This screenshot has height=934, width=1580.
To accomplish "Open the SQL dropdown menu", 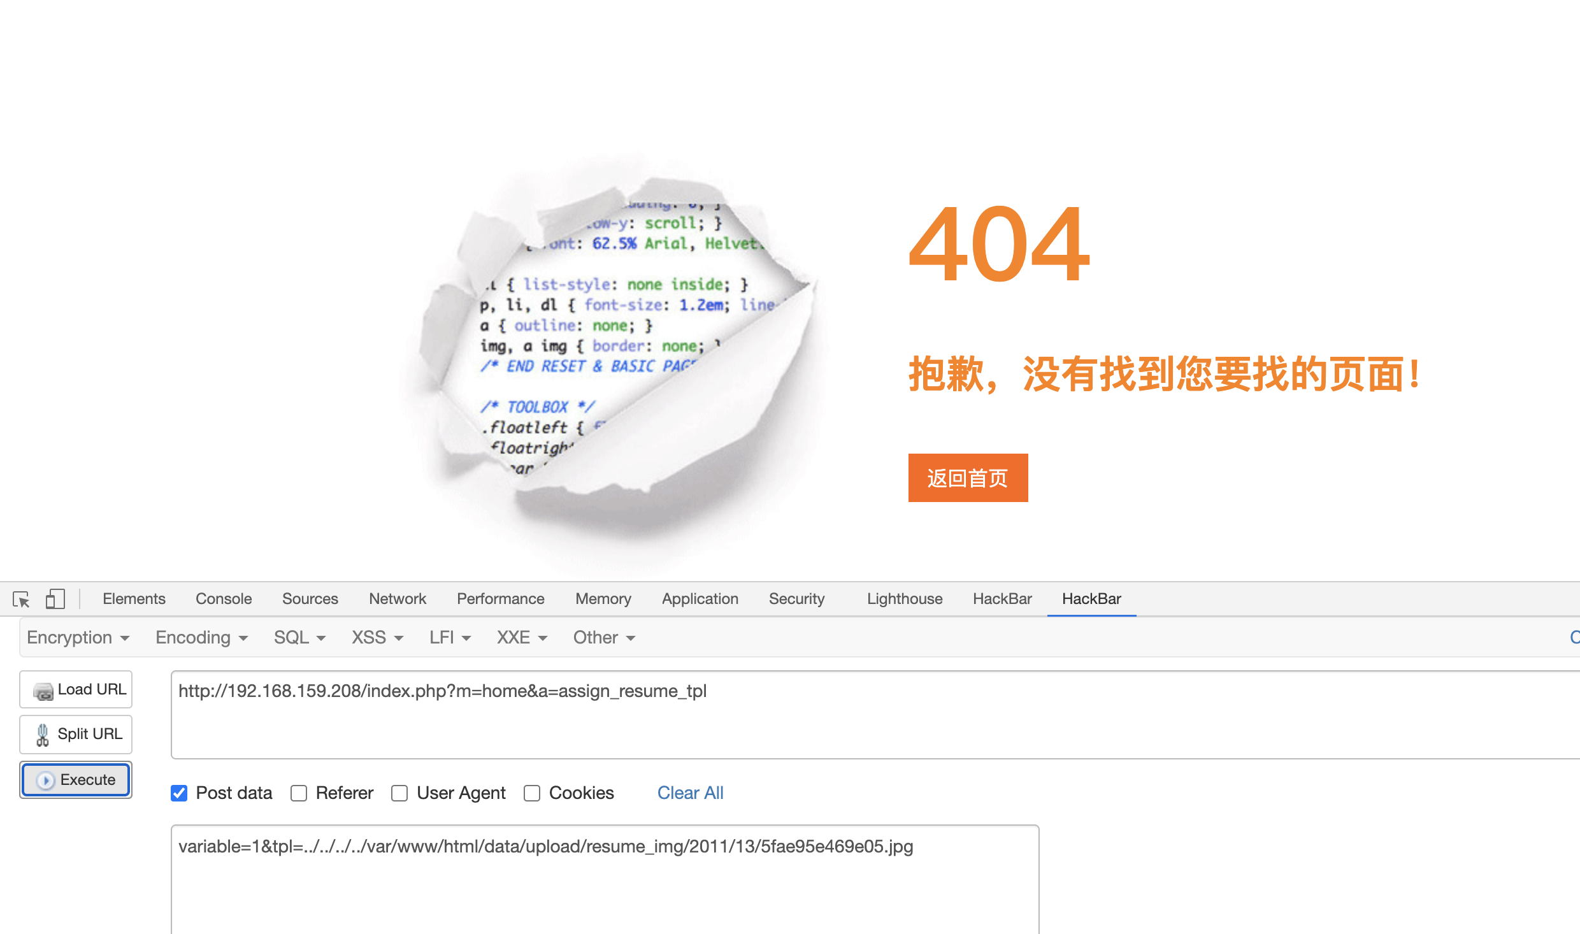I will click(299, 638).
